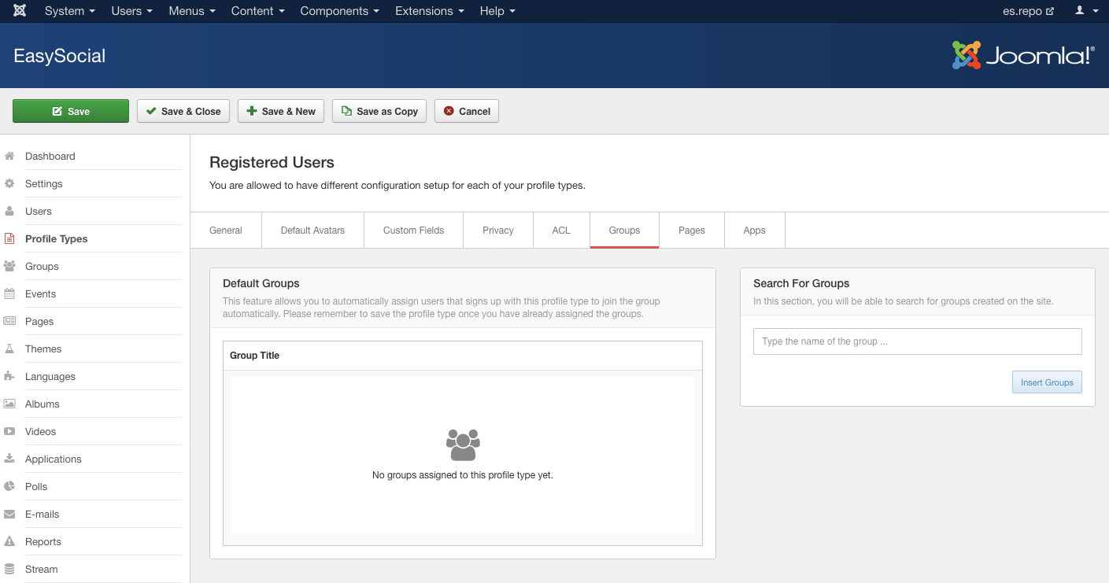The height and width of the screenshot is (583, 1109).
Task: Open Videos in the sidebar
Action: pyautogui.click(x=41, y=431)
